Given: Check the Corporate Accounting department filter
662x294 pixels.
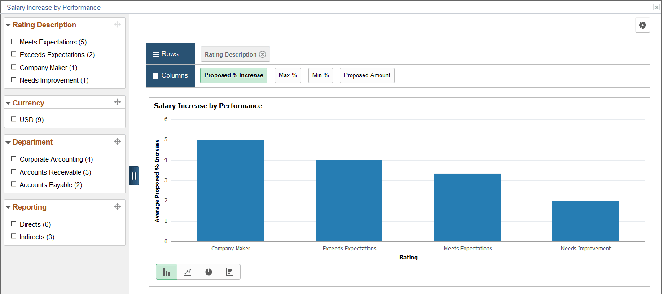Looking at the screenshot, I should coord(13,158).
